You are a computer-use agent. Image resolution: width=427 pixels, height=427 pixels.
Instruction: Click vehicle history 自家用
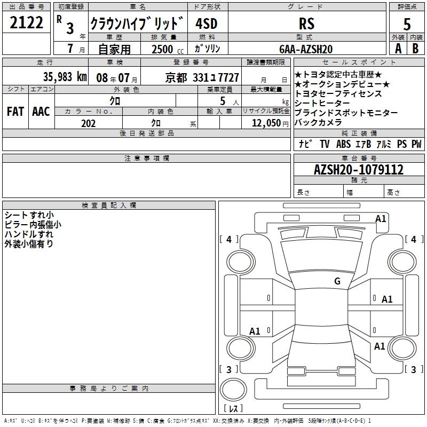point(114,49)
